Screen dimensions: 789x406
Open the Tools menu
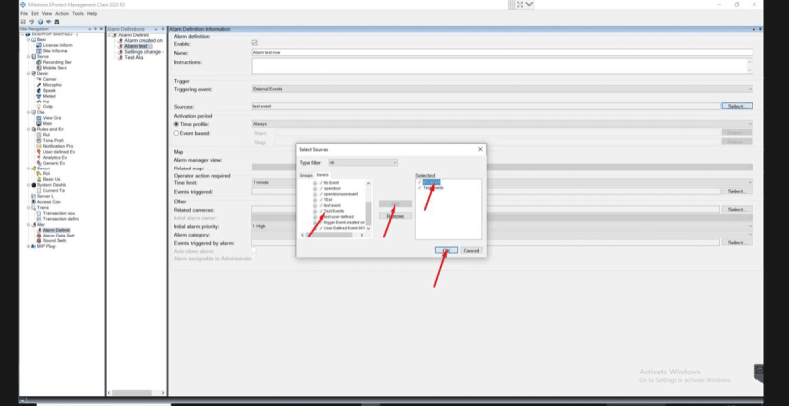tap(78, 14)
